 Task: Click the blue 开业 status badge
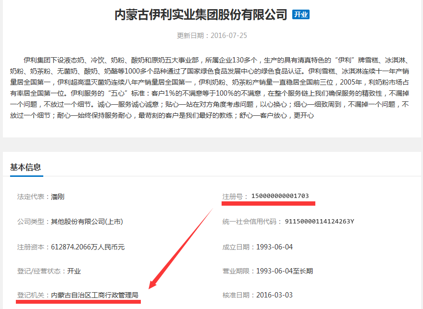point(301,14)
